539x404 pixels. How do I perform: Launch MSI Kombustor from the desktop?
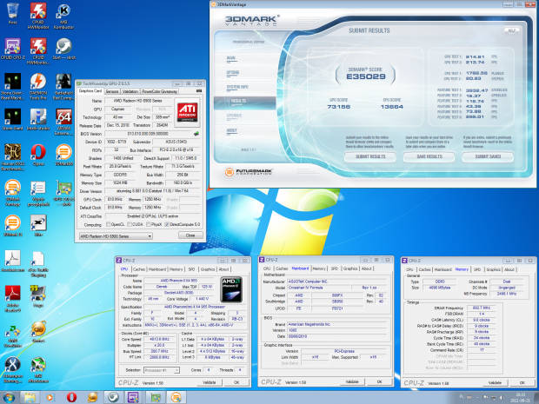[x=63, y=12]
